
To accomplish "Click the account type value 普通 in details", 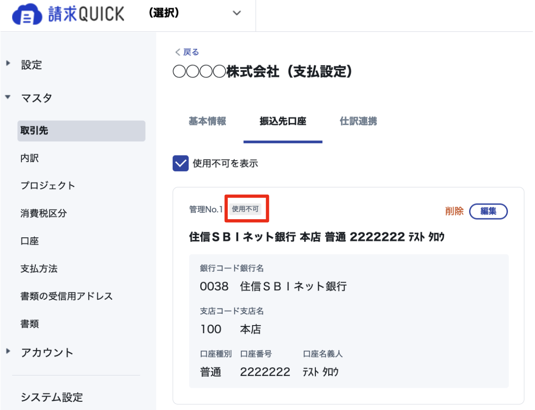I will [x=211, y=372].
